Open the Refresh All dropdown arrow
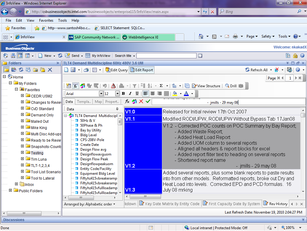307x231 pixels. point(271,70)
